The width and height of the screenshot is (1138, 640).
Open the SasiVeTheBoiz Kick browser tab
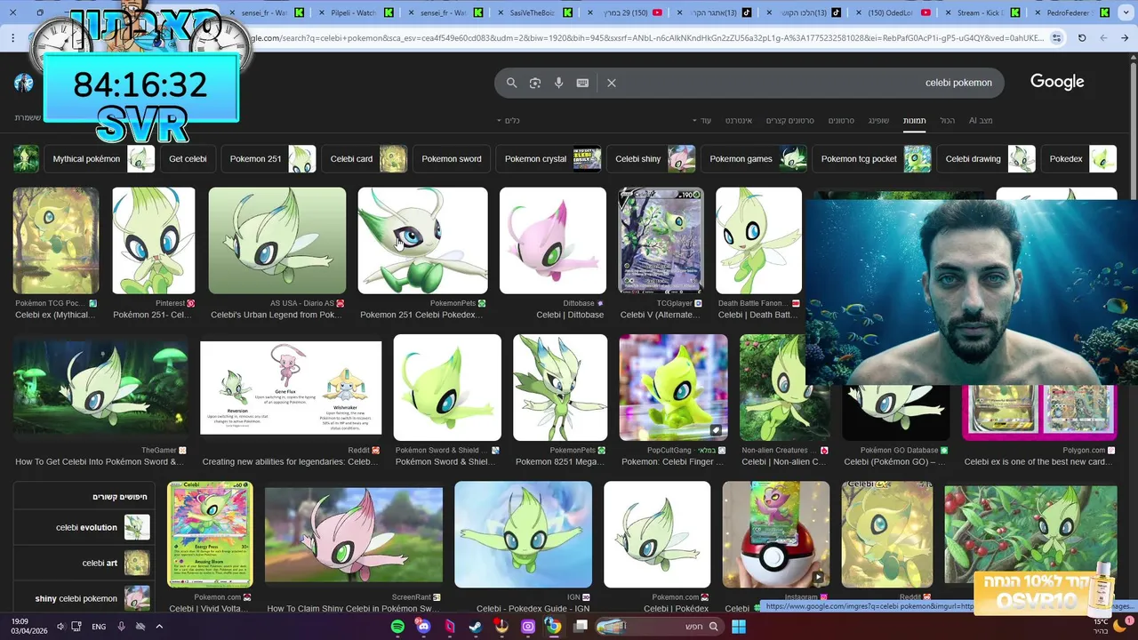coord(533,12)
